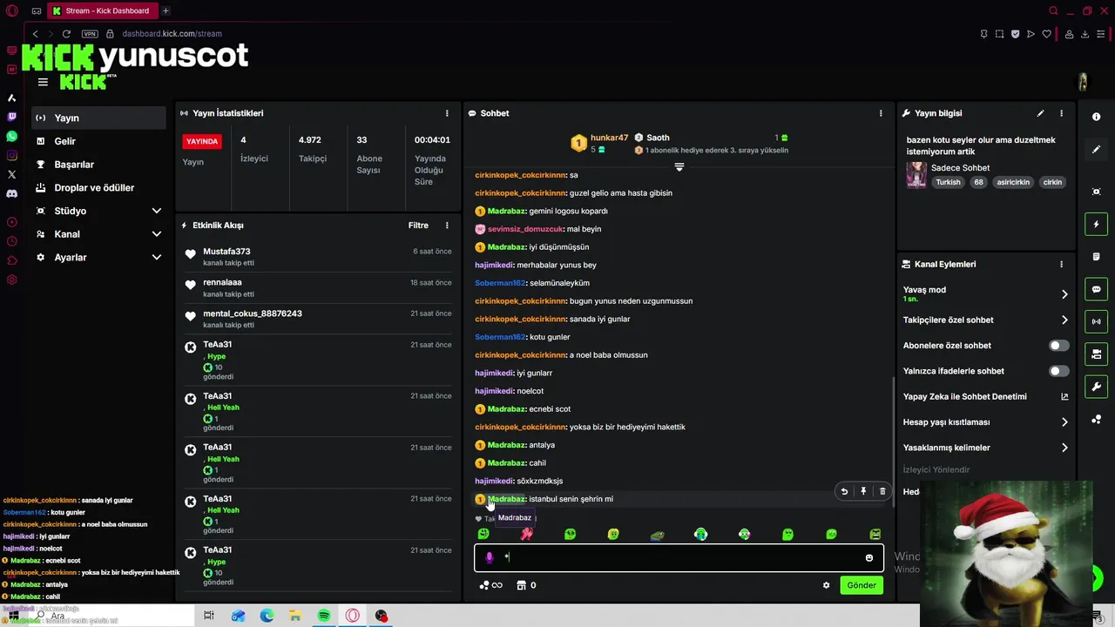Select Başarılar in left sidebar
Viewport: 1115px width, 627px height.
click(98, 165)
